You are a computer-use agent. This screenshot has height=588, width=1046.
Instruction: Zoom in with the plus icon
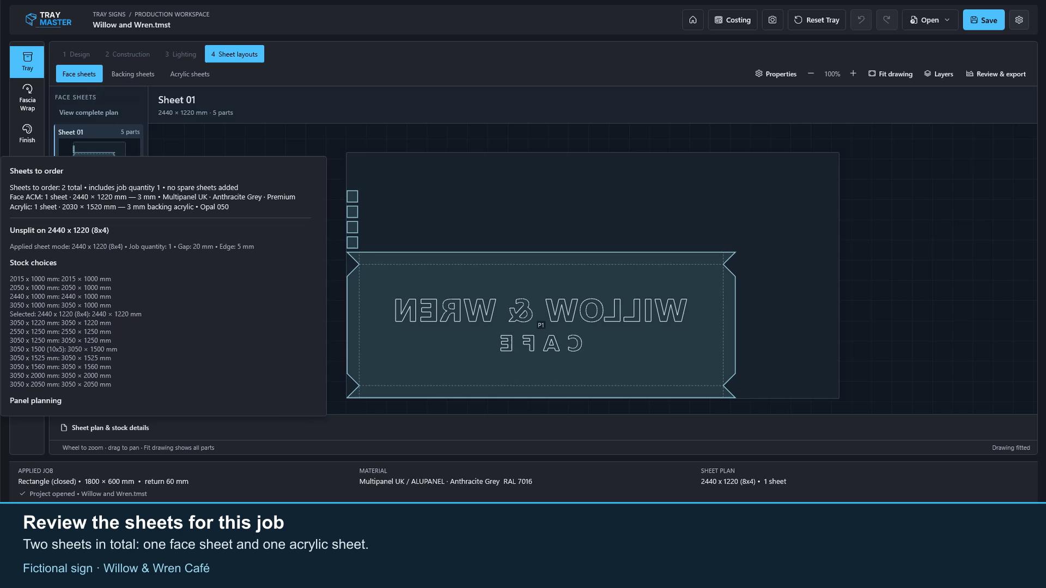853,73
